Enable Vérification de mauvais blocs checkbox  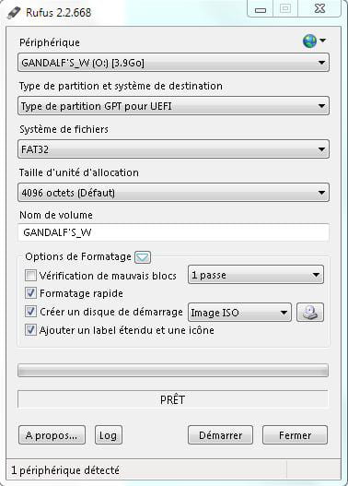[x=30, y=275]
